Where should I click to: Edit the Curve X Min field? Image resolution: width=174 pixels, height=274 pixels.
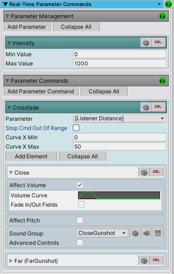tap(120, 137)
